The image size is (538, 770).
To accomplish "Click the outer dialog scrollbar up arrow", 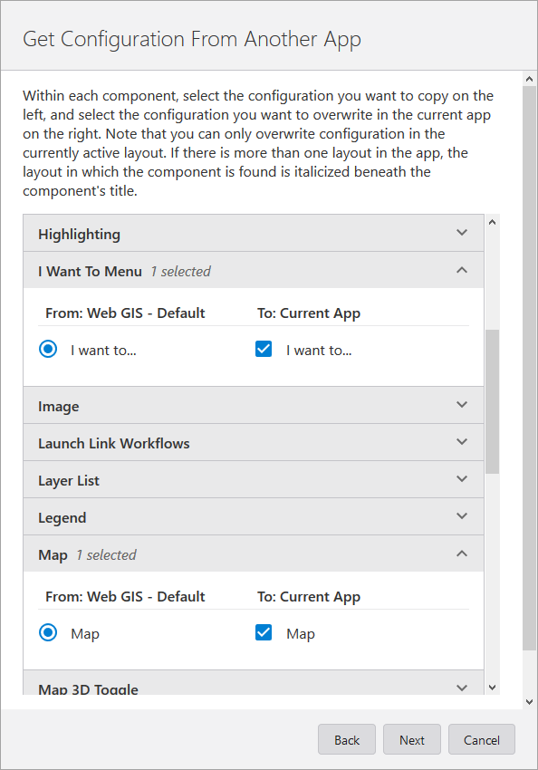I will point(529,77).
